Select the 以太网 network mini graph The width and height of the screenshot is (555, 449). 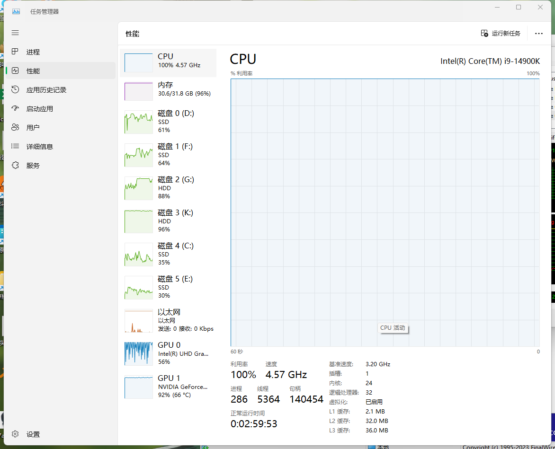(x=138, y=321)
